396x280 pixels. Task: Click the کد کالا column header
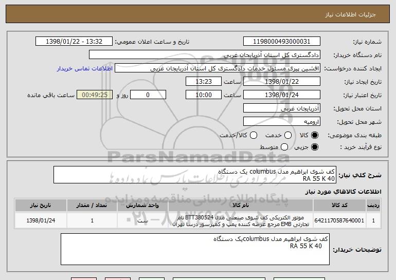point(339,206)
